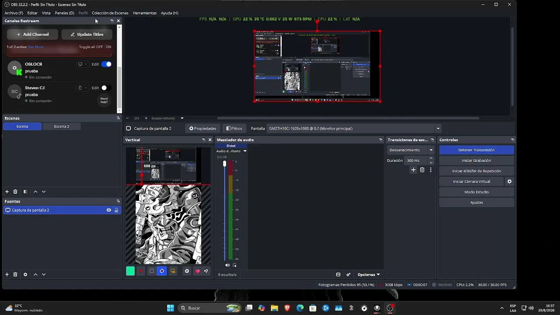Undock the Canales Restream panel

112,21
